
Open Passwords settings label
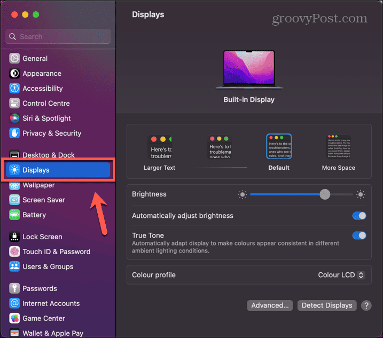click(x=40, y=288)
